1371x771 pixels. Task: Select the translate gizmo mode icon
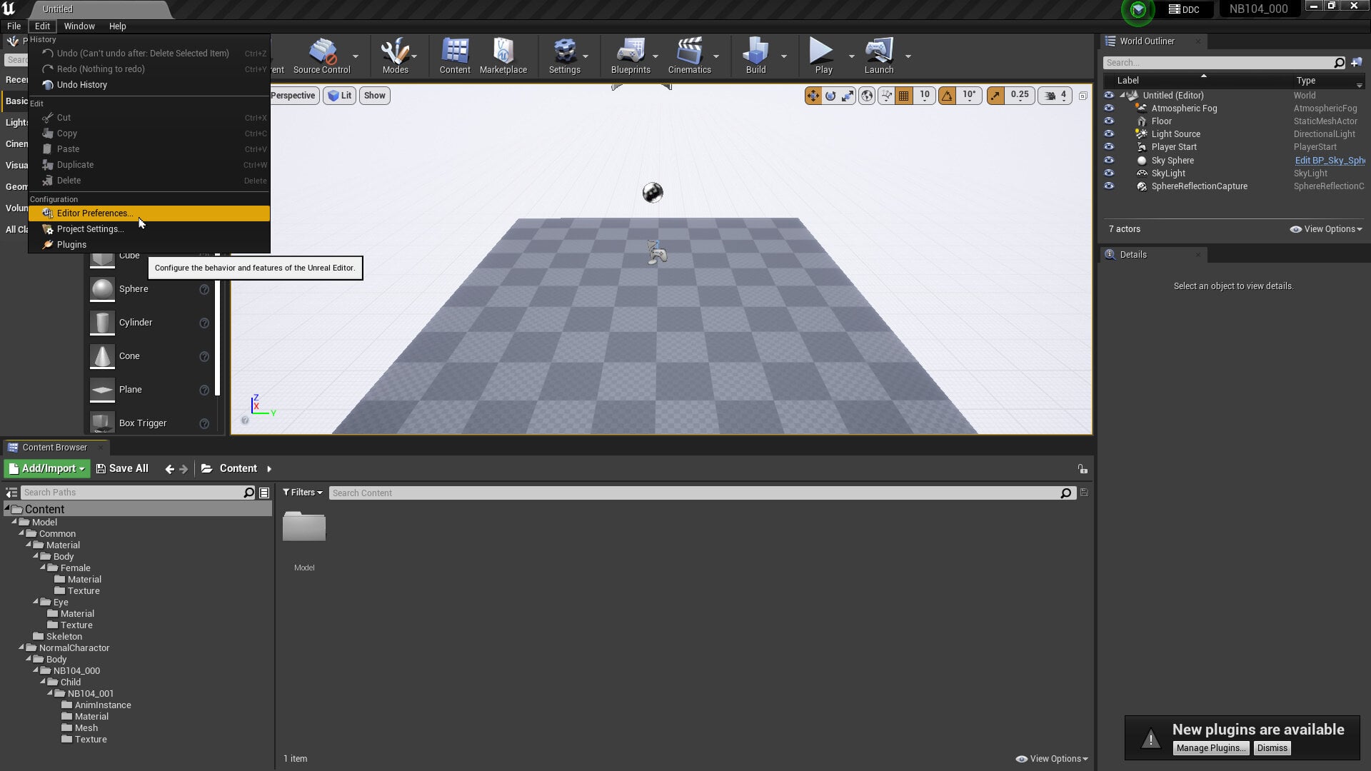813,96
